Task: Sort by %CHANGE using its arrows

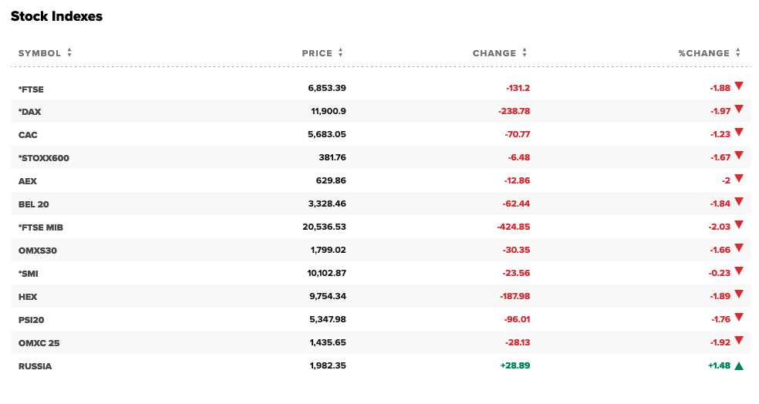Action: (738, 53)
